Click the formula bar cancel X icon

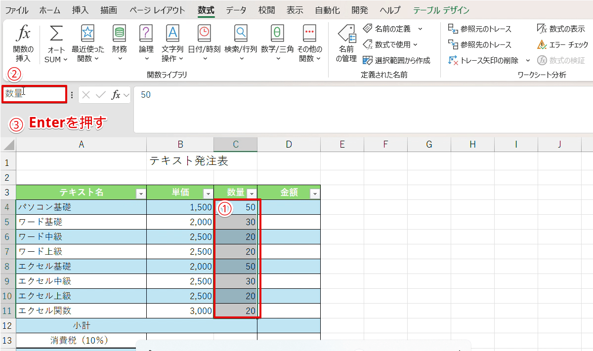pos(86,95)
